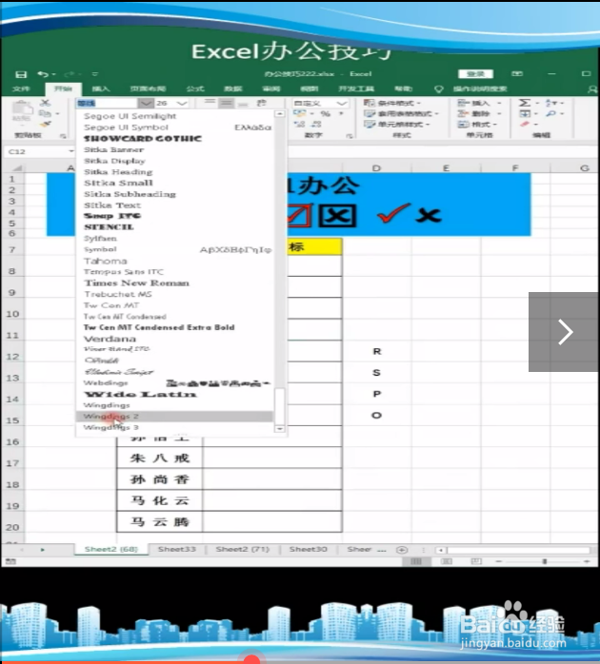Open the font size dropdown arrow
The image size is (600, 664).
[182, 103]
